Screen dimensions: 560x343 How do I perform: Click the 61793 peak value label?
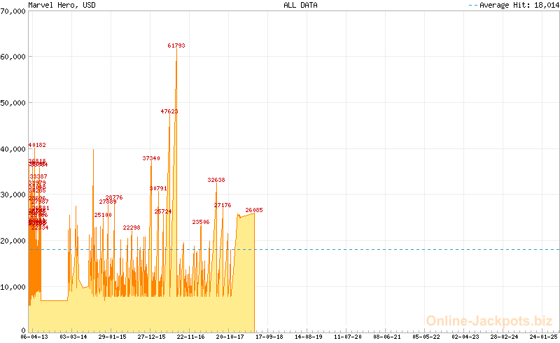[x=176, y=45]
